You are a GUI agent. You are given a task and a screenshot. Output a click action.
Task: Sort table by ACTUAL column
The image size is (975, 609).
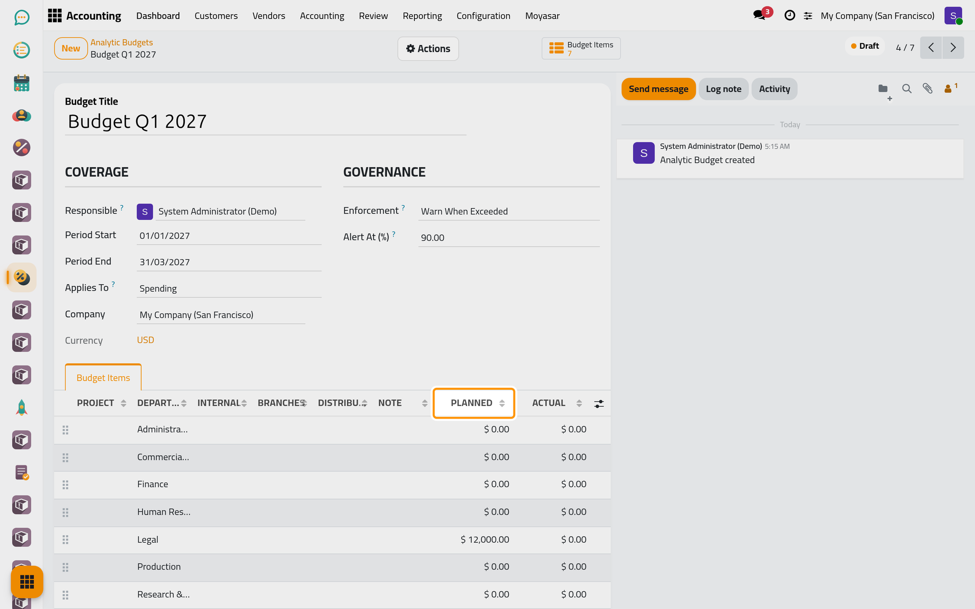(556, 403)
